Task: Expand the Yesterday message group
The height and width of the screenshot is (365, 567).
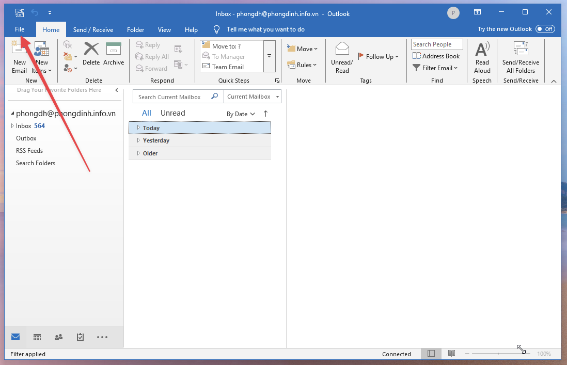Action: click(x=200, y=140)
